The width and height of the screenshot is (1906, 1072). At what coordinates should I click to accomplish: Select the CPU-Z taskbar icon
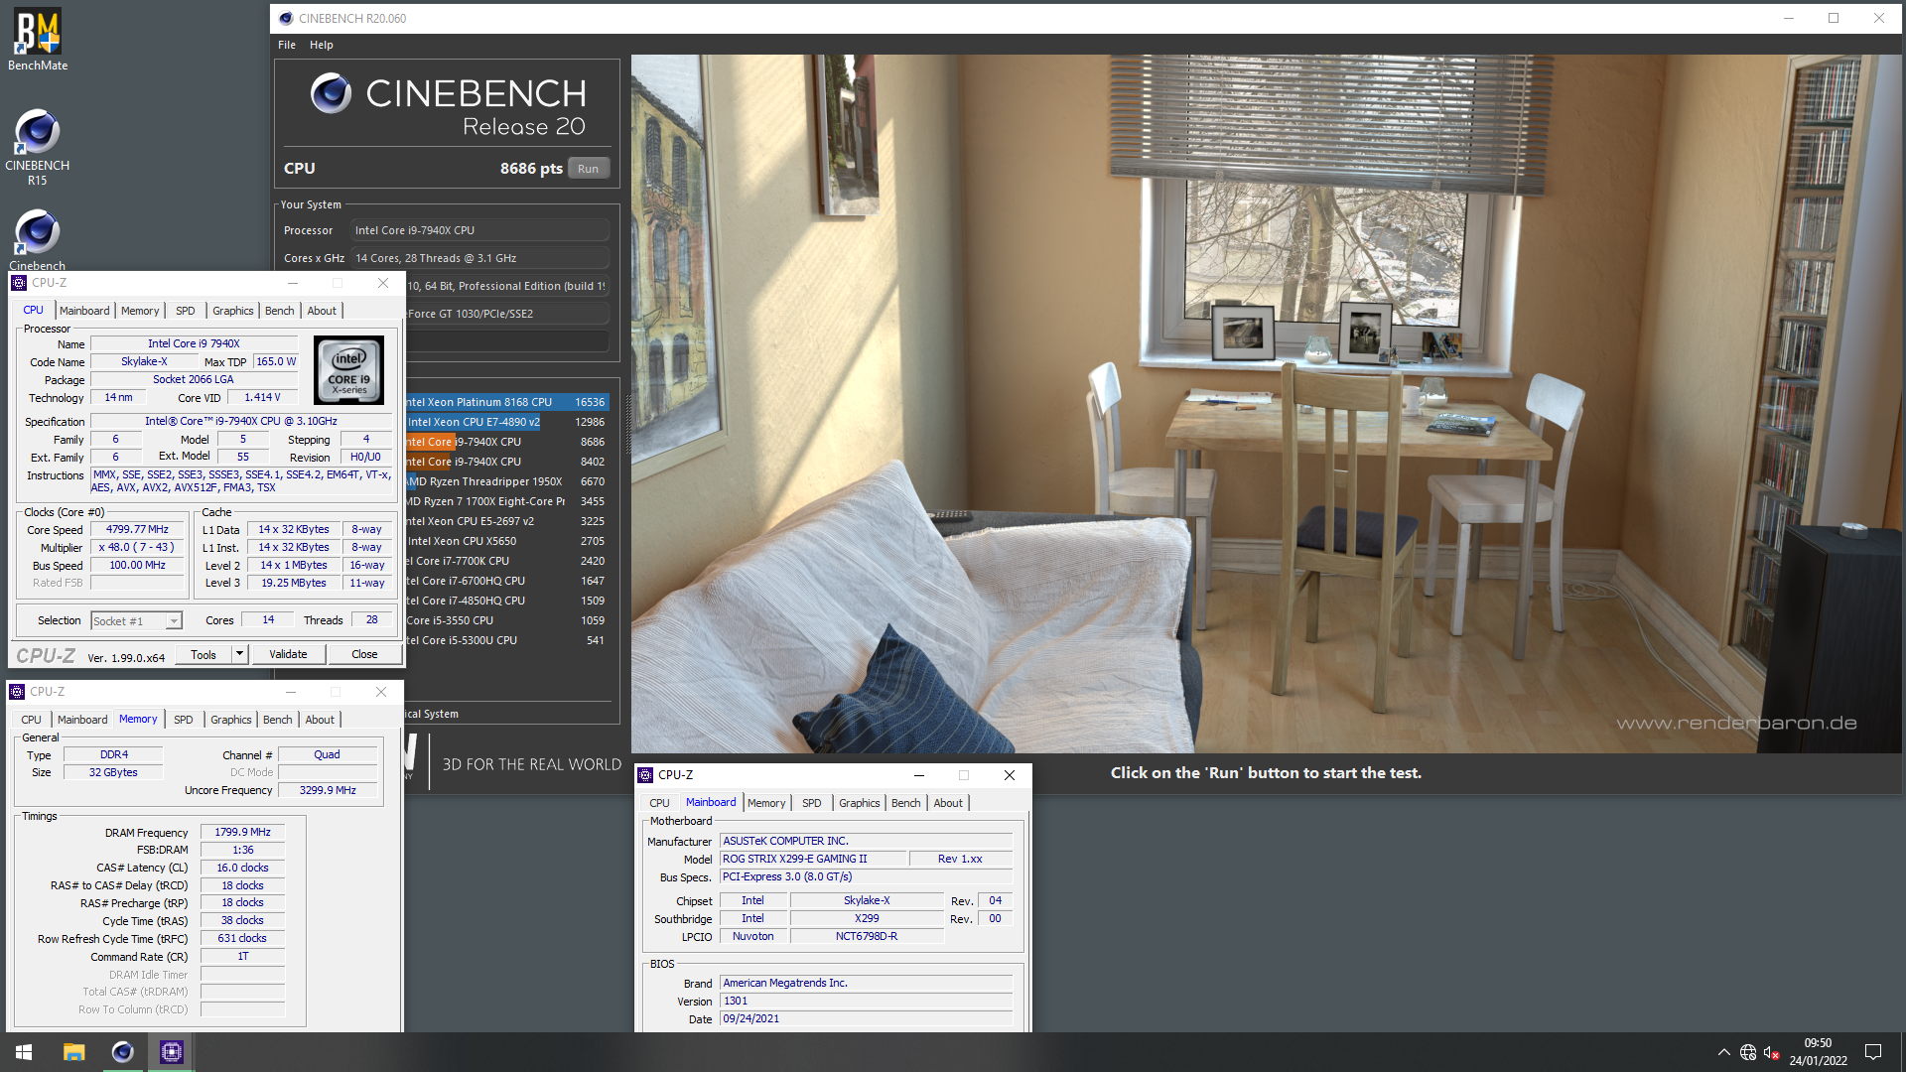(171, 1052)
